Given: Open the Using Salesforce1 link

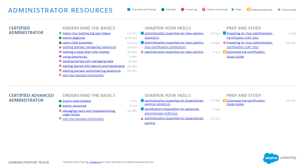Looking at the screenshot, I should tap(75, 57).
